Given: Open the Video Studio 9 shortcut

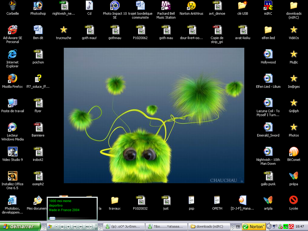Looking at the screenshot, I should [12, 152].
